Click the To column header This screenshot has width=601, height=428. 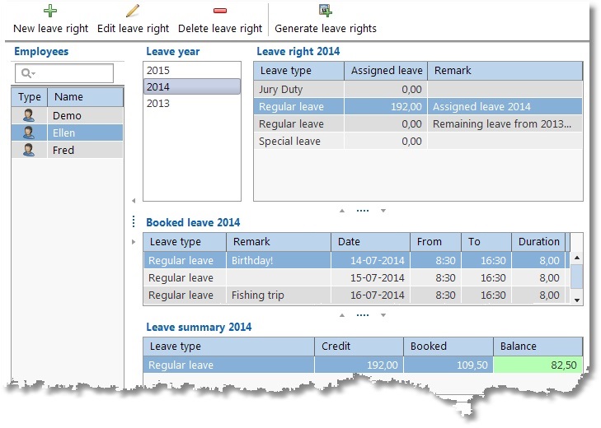pyautogui.click(x=486, y=241)
